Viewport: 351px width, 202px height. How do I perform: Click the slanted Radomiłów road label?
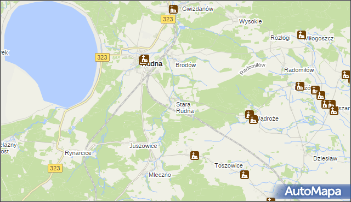click(x=252, y=69)
